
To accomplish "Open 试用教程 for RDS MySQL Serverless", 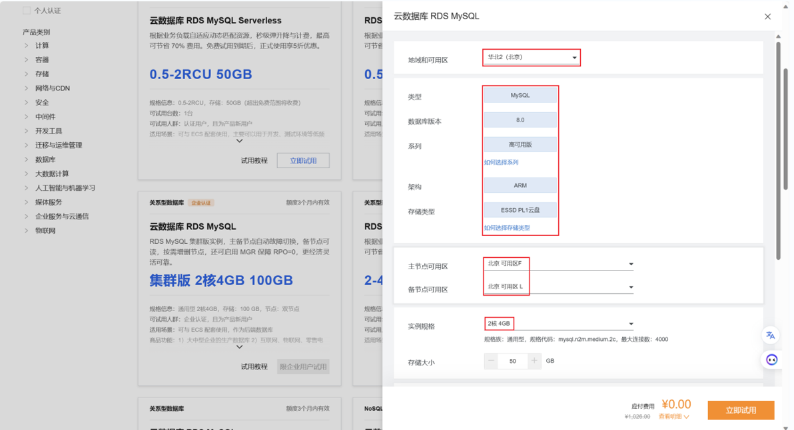I will (254, 161).
